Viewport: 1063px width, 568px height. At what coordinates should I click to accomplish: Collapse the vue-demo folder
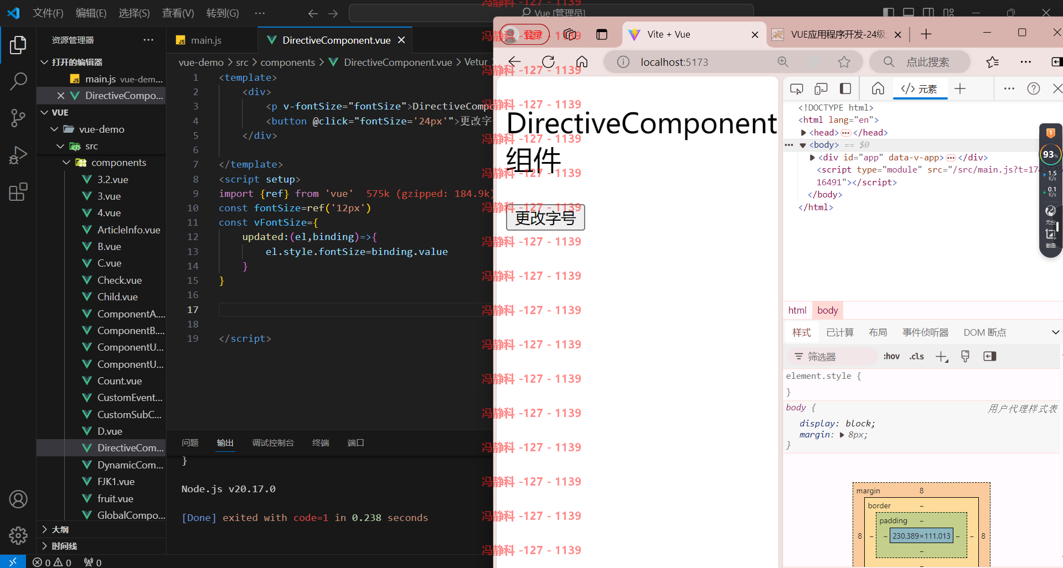[x=54, y=129]
